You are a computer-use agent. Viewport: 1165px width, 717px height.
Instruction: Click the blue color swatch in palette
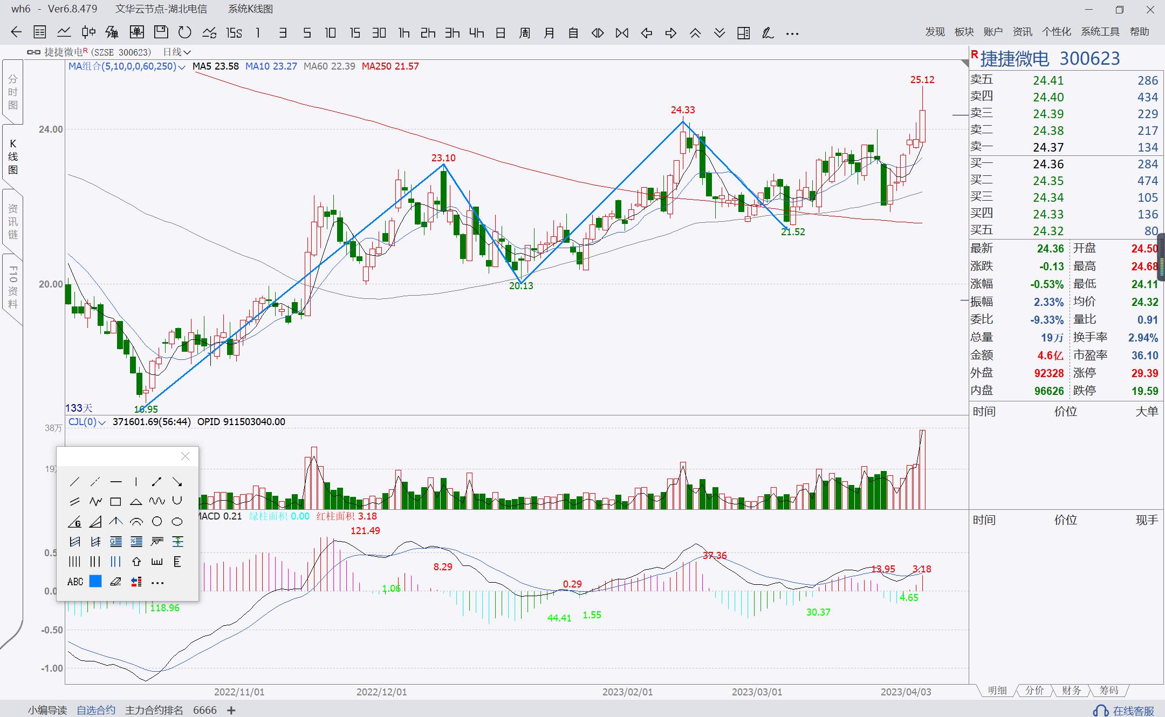95,582
